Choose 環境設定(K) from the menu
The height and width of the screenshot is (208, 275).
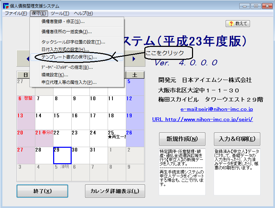(55, 75)
